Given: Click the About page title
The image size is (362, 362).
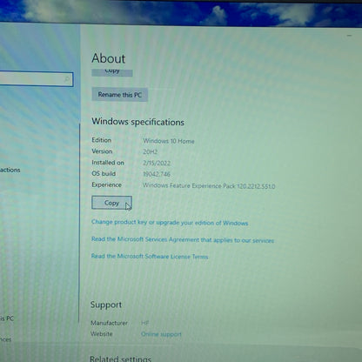Looking at the screenshot, I should tap(109, 58).
